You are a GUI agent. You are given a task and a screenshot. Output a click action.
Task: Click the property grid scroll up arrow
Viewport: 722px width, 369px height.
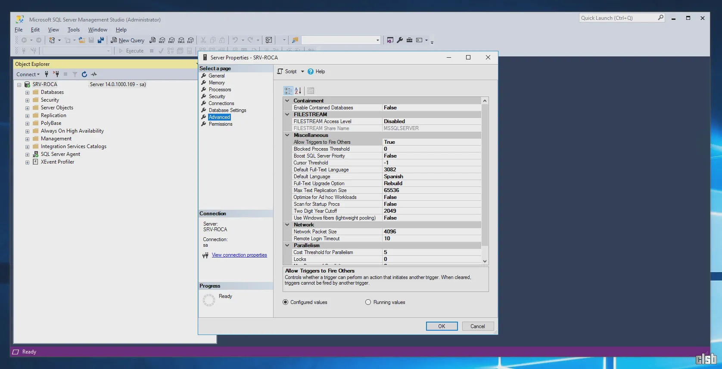[485, 101]
